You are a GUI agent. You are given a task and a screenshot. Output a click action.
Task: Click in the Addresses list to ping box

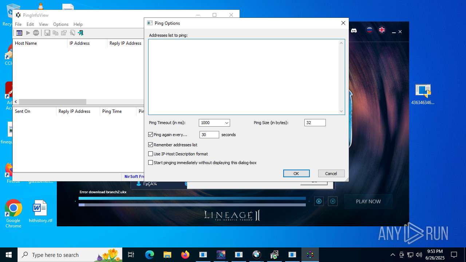pyautogui.click(x=244, y=77)
